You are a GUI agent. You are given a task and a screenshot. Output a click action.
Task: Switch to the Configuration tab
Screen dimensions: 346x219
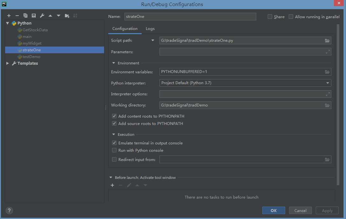pos(125,29)
